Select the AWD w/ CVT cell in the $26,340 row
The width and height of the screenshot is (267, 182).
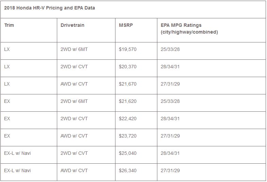74,170
